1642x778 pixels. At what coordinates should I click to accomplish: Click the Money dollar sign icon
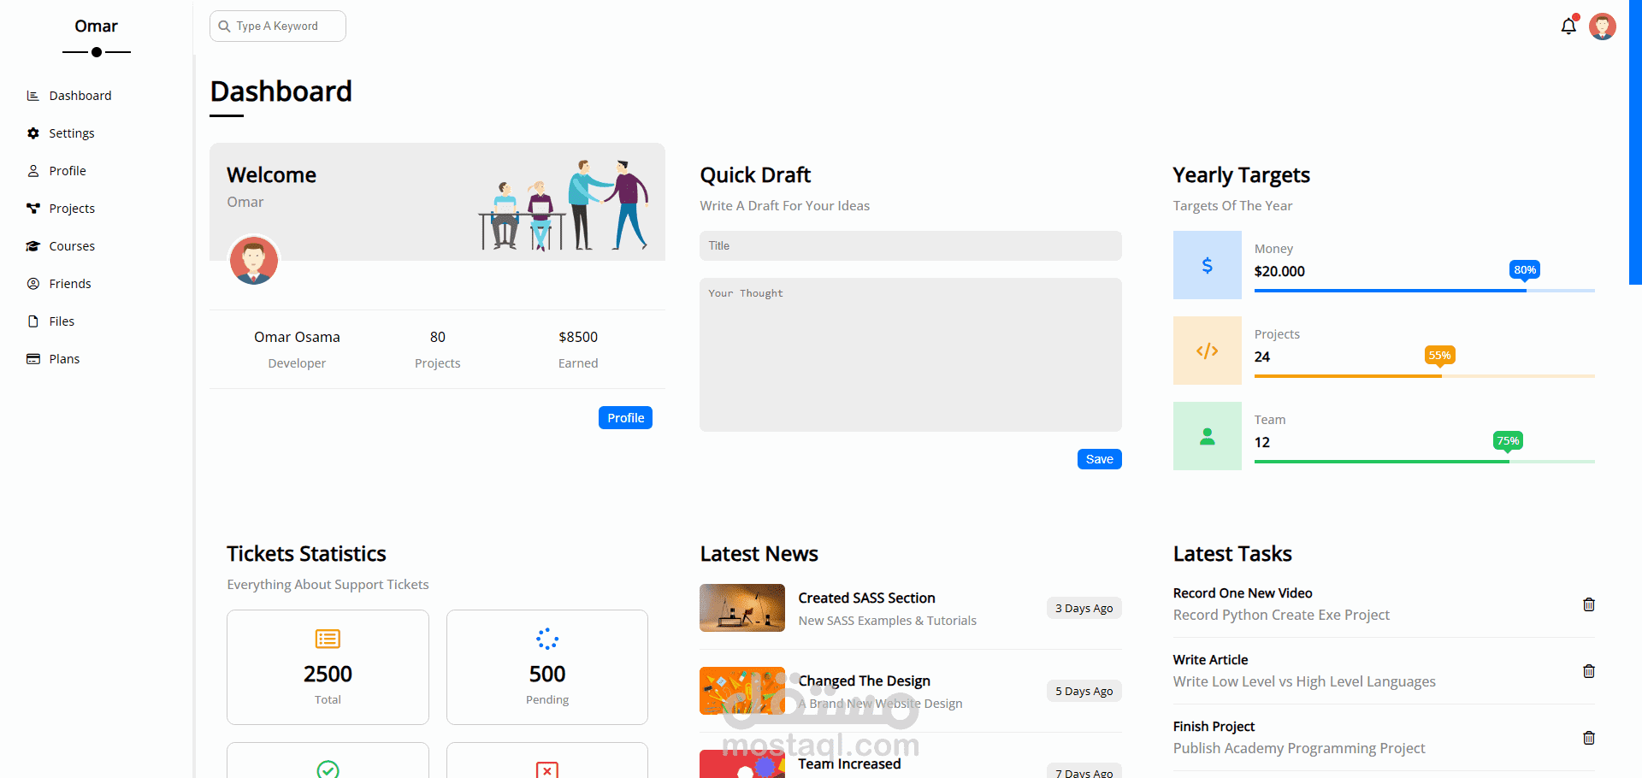[1208, 265]
